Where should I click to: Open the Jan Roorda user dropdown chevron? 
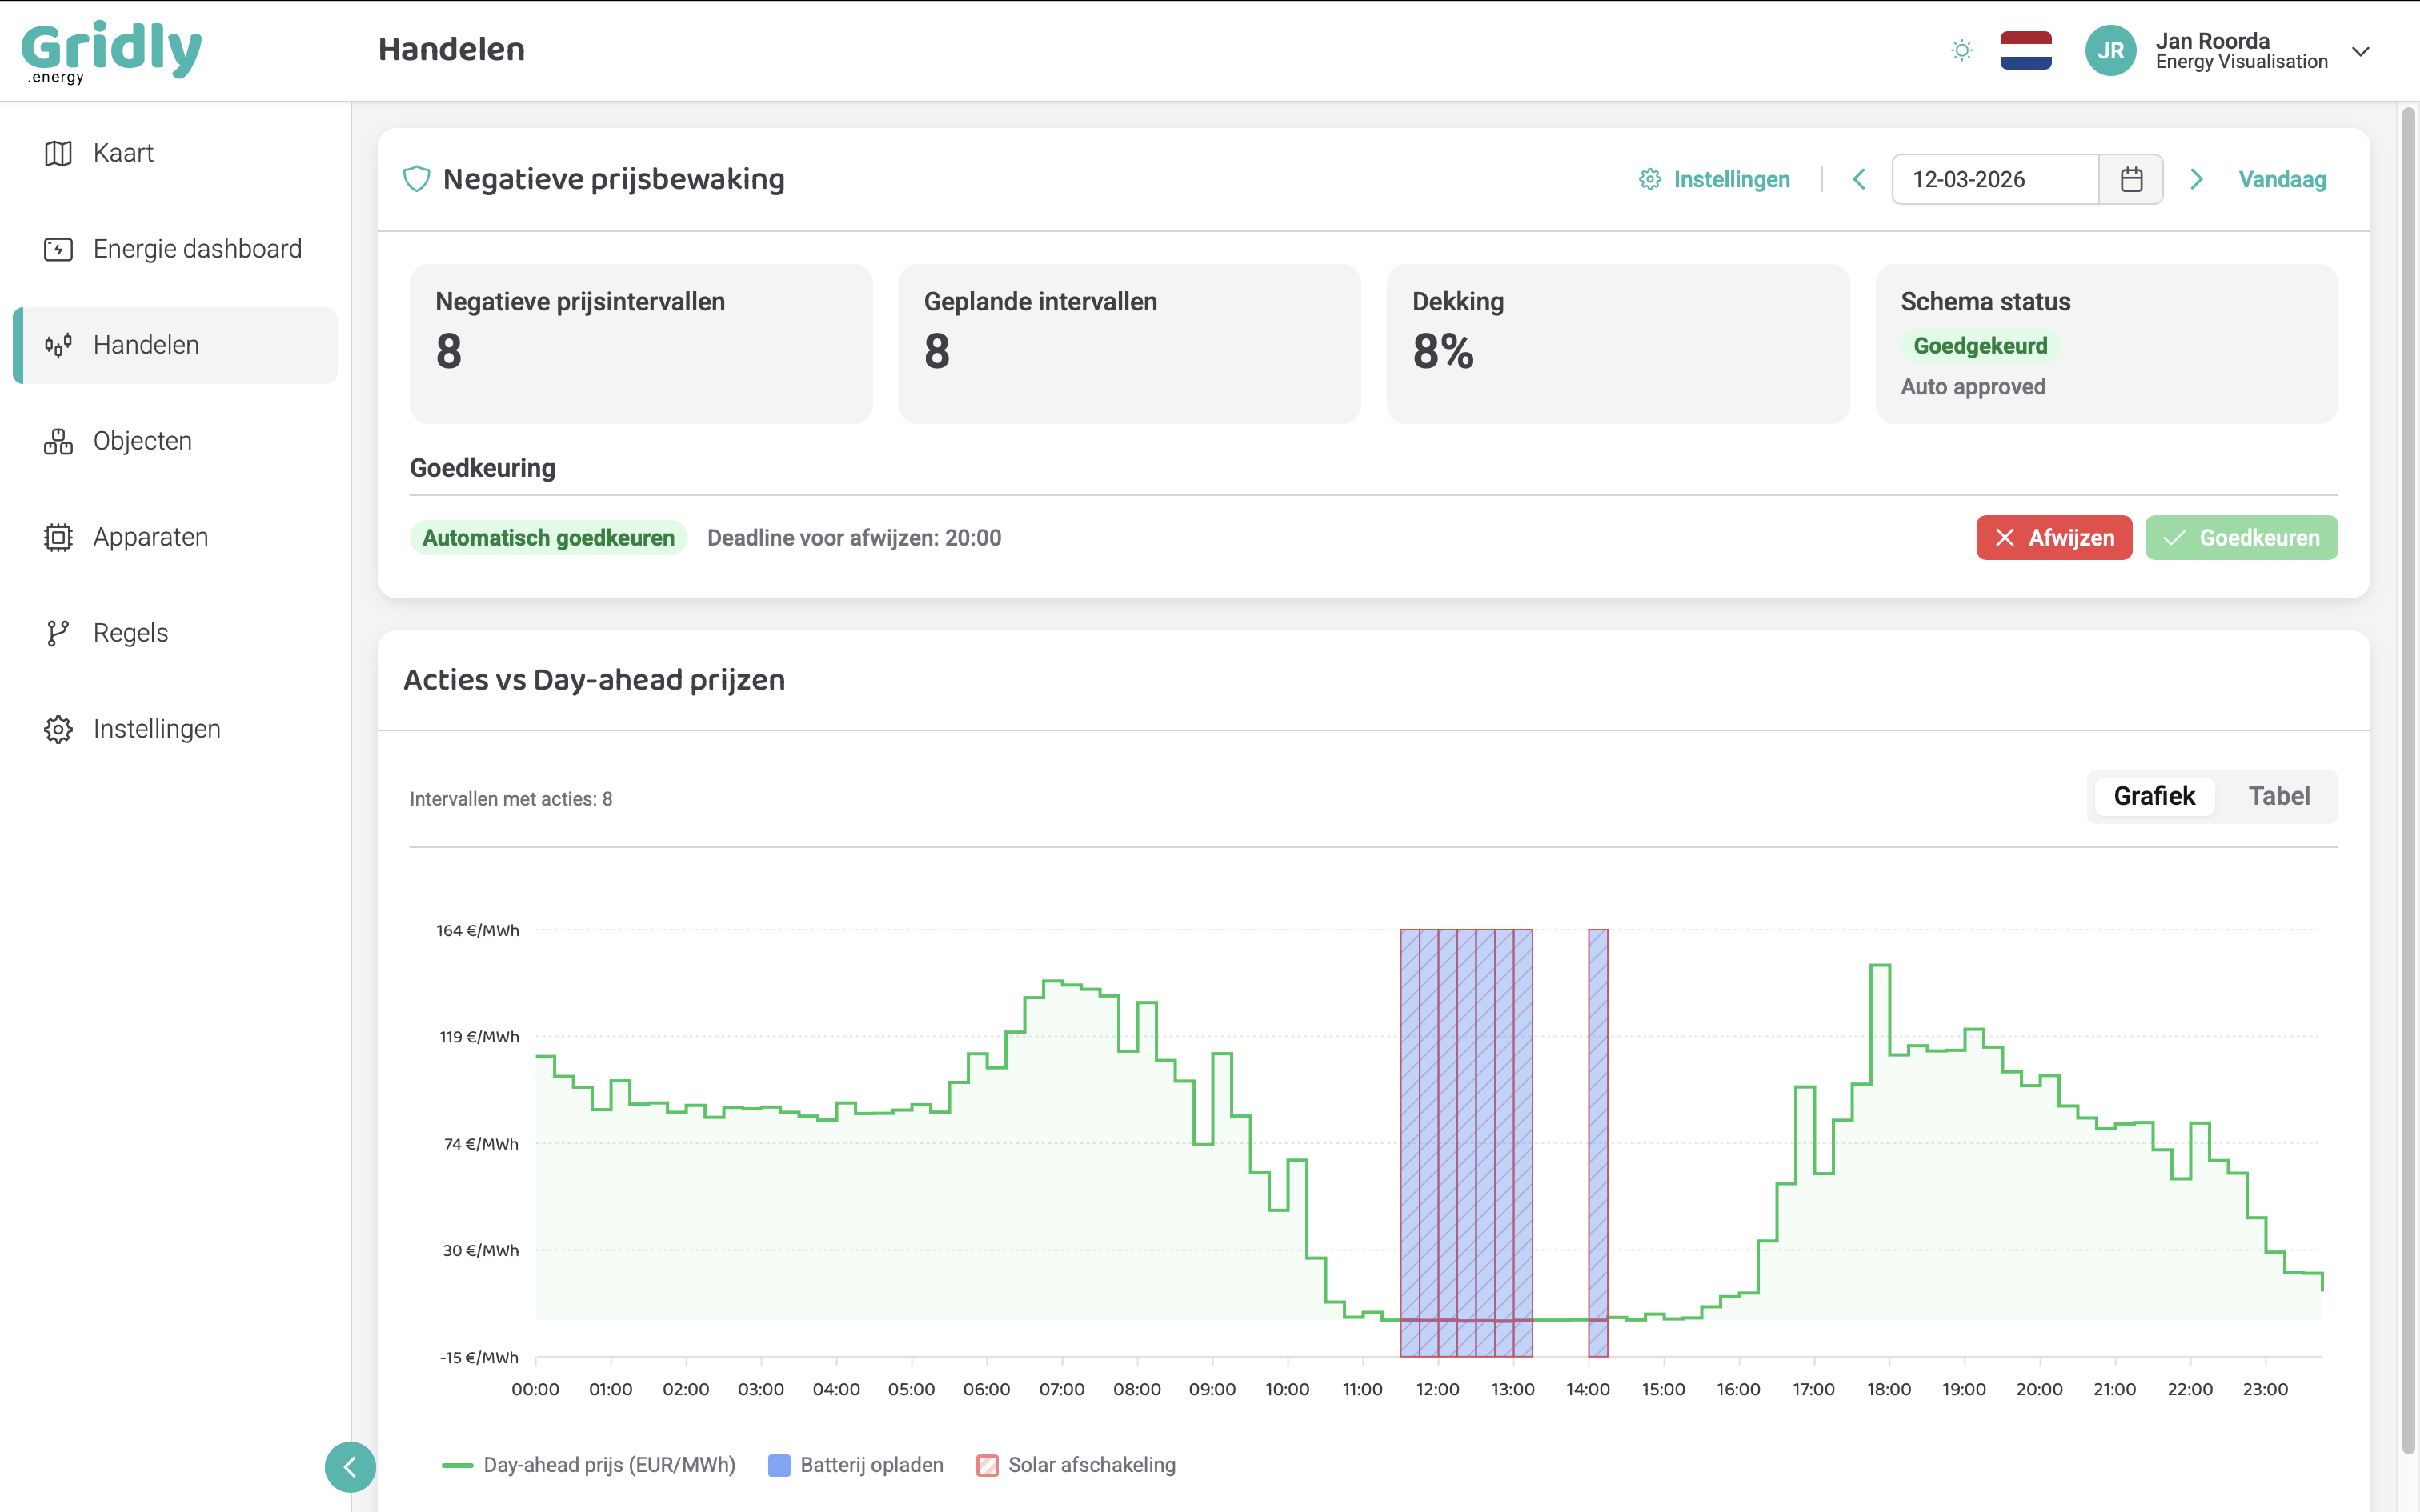coord(2360,51)
